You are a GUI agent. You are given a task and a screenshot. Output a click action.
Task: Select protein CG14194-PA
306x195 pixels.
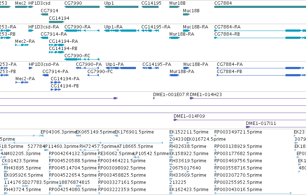tap(65, 79)
